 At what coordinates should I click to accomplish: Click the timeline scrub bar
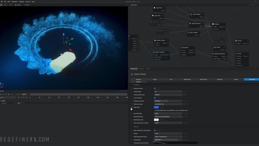[x=79, y=94]
